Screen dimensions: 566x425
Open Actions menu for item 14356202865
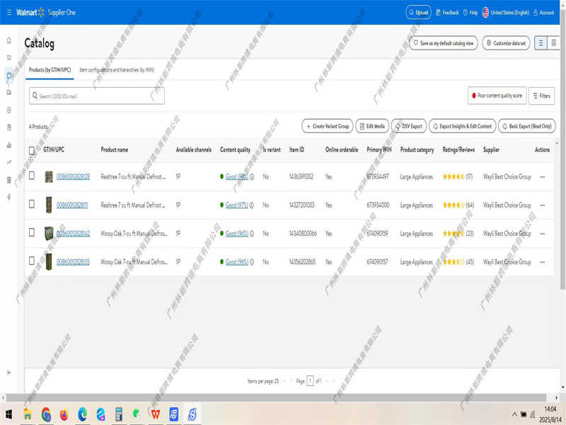pyautogui.click(x=542, y=262)
